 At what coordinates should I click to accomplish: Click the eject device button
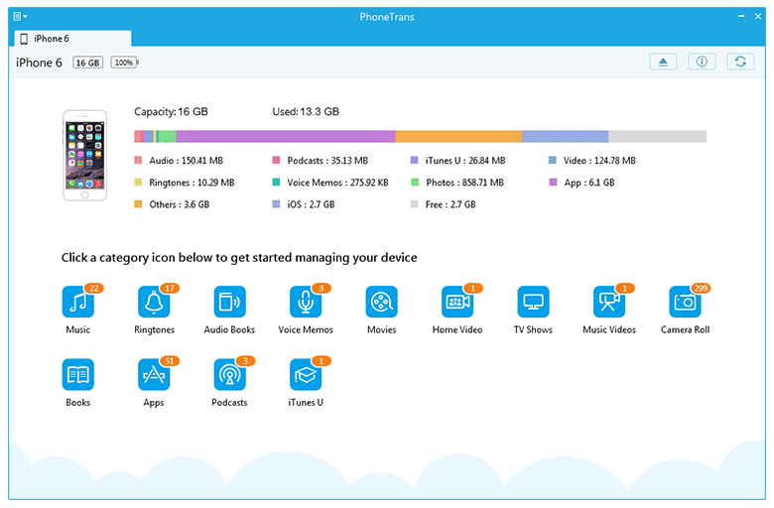[x=663, y=62]
